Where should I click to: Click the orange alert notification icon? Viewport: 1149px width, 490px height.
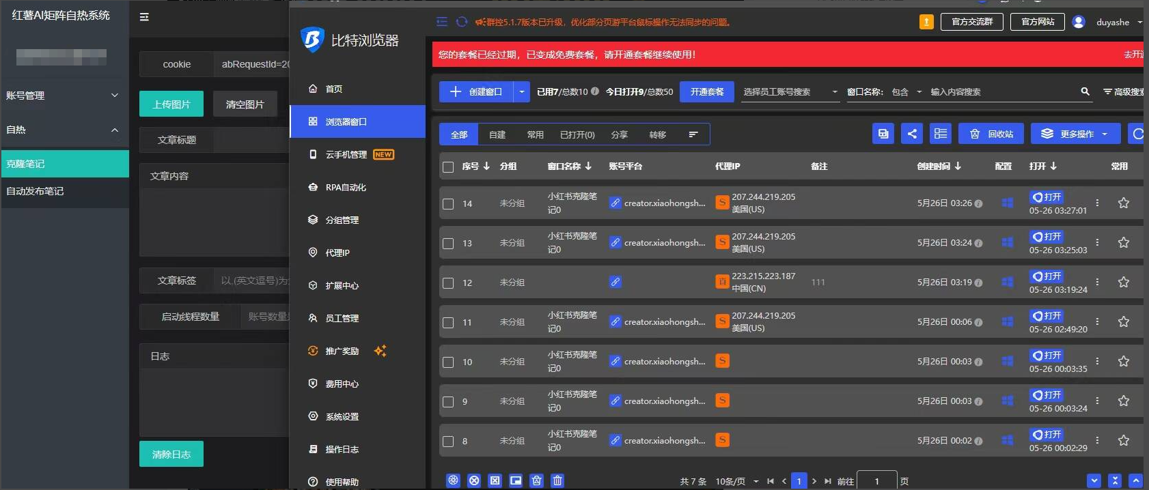click(926, 22)
